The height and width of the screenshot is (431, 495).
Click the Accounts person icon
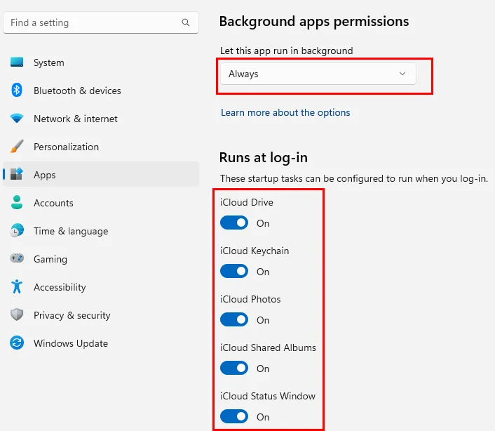point(17,202)
